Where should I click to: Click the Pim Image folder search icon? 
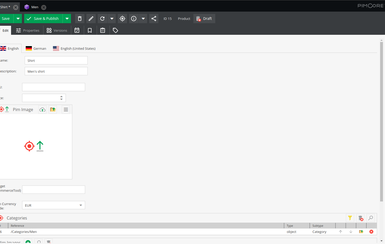coord(53,110)
